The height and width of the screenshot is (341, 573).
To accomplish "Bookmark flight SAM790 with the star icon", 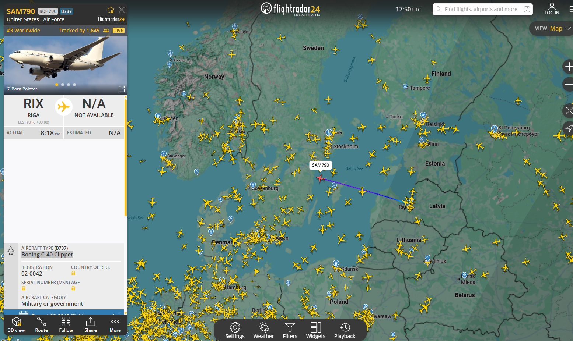I will point(111,10).
